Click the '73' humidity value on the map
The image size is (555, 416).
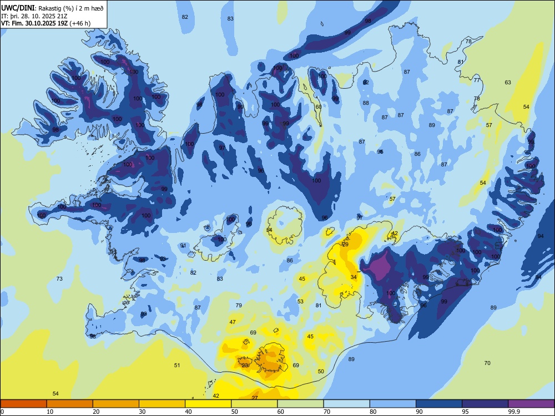[x=59, y=279]
